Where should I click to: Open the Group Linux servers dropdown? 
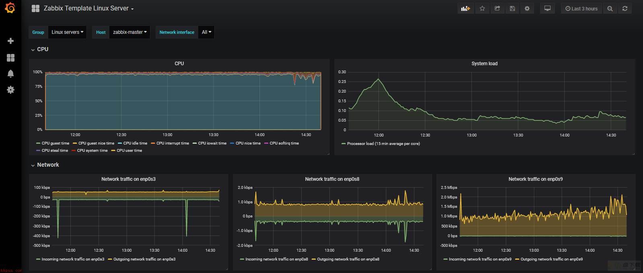pyautogui.click(x=68, y=32)
